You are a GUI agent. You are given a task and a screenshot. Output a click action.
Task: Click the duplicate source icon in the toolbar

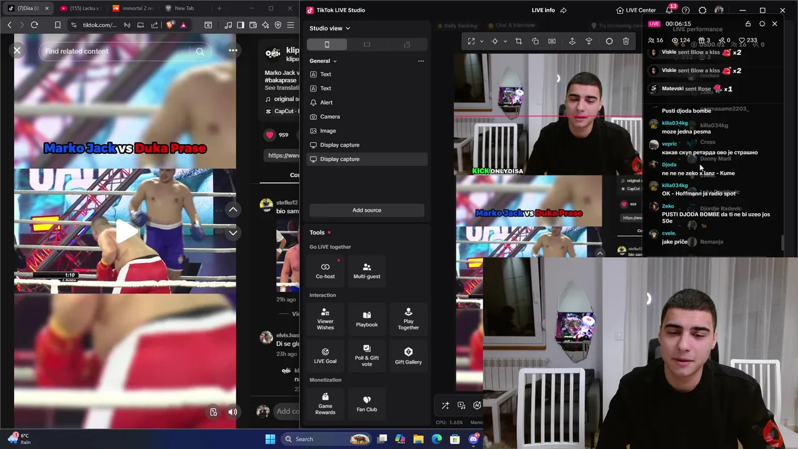pos(535,41)
